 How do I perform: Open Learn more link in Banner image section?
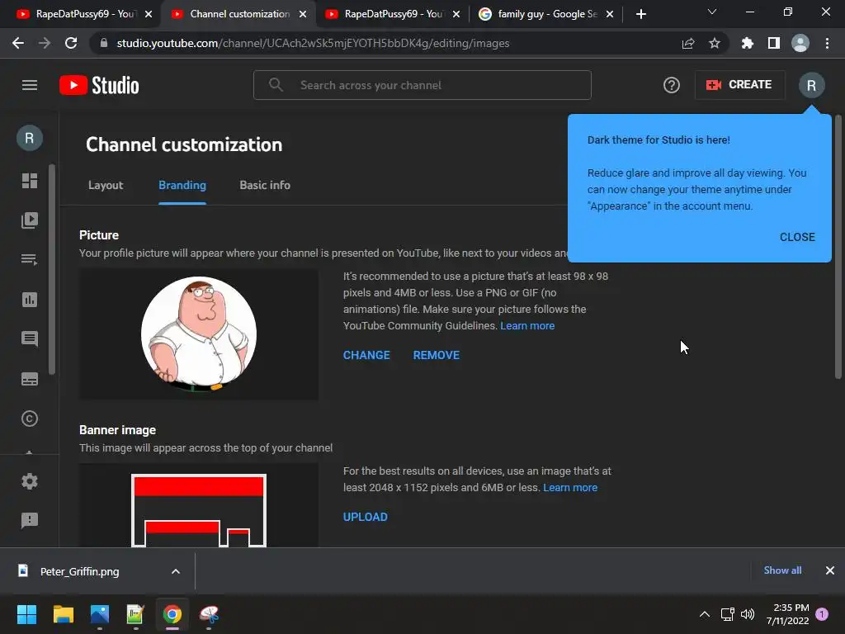(570, 487)
